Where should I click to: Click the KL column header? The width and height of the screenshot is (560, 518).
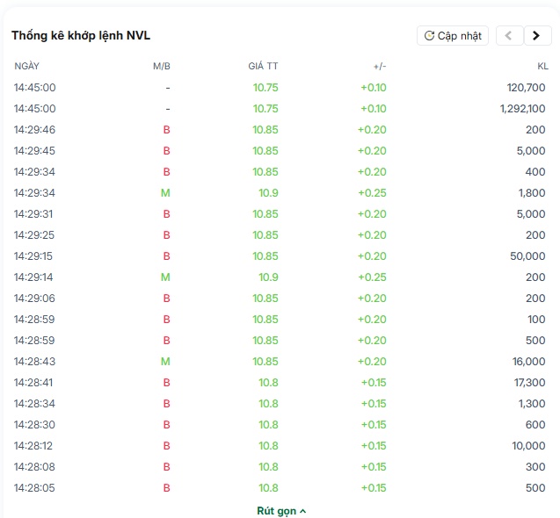pos(543,67)
